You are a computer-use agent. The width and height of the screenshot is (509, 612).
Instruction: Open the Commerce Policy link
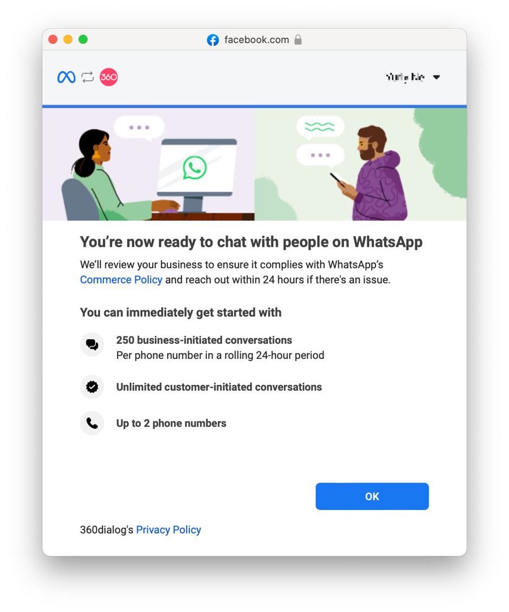click(121, 280)
